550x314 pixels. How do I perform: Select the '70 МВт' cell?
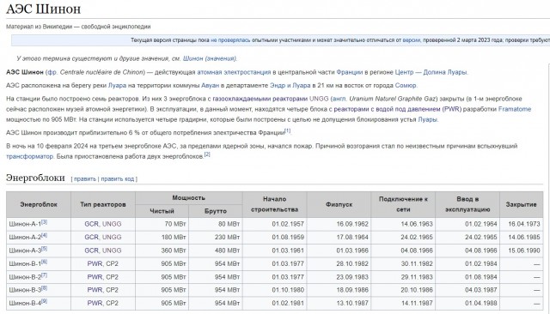162,224
